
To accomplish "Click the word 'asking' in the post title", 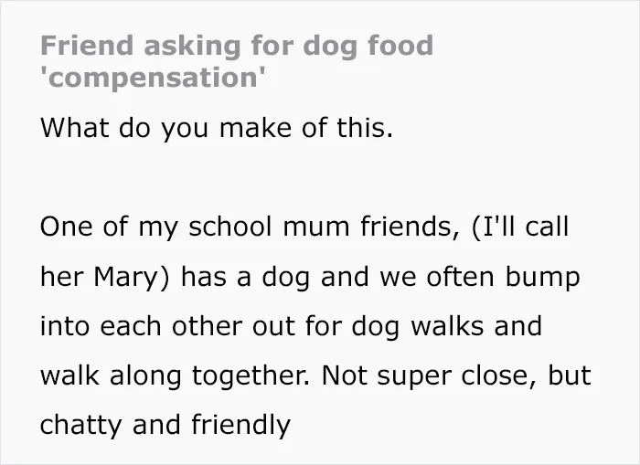I will point(192,48).
